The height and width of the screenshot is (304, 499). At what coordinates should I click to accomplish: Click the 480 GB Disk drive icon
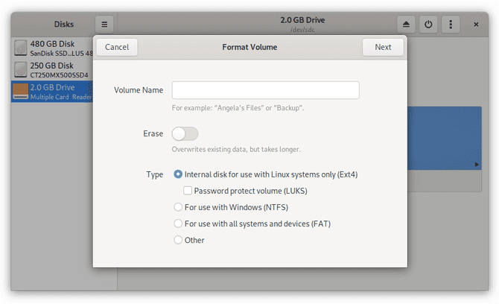(21, 48)
